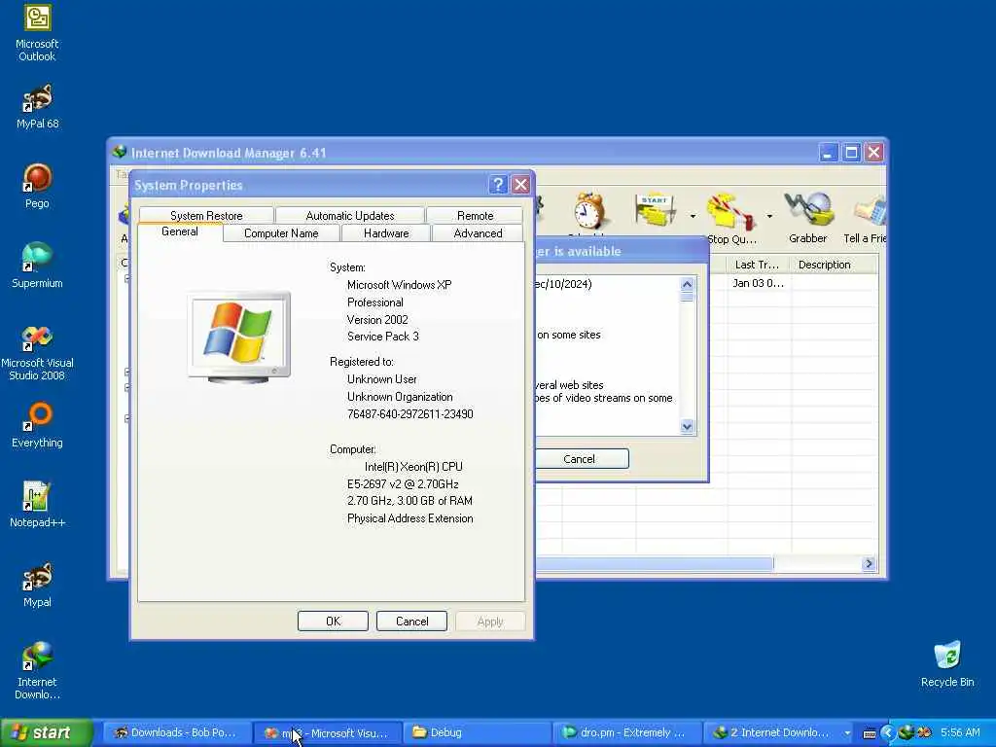Select the Internet Download Manager desktop shortcut
Image resolution: width=996 pixels, height=747 pixels.
click(37, 671)
